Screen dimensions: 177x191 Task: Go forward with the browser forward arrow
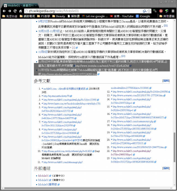(x=9, y=11)
